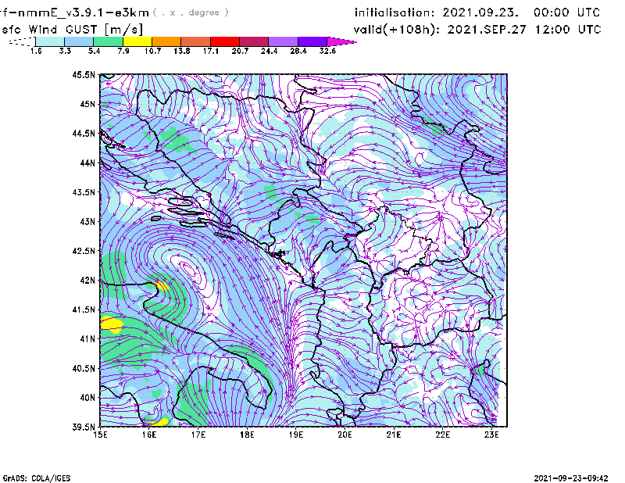Click the legend value '24.4'
The image size is (625, 483).
(269, 51)
